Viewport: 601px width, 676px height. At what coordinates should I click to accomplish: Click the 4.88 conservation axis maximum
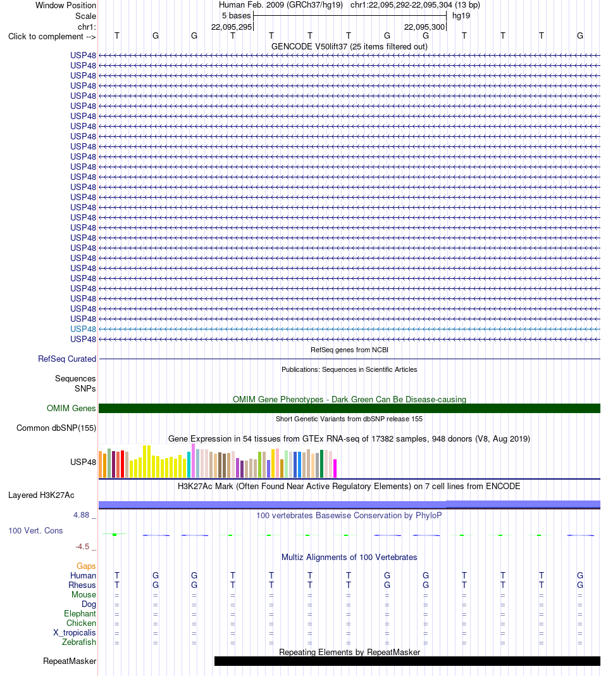coord(82,515)
